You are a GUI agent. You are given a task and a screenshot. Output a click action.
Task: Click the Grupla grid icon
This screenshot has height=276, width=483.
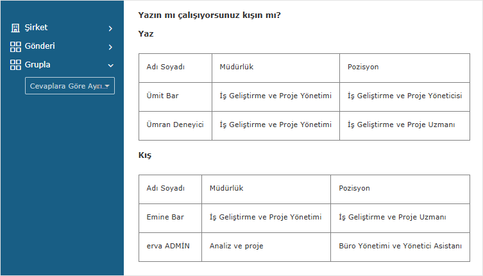click(16, 65)
